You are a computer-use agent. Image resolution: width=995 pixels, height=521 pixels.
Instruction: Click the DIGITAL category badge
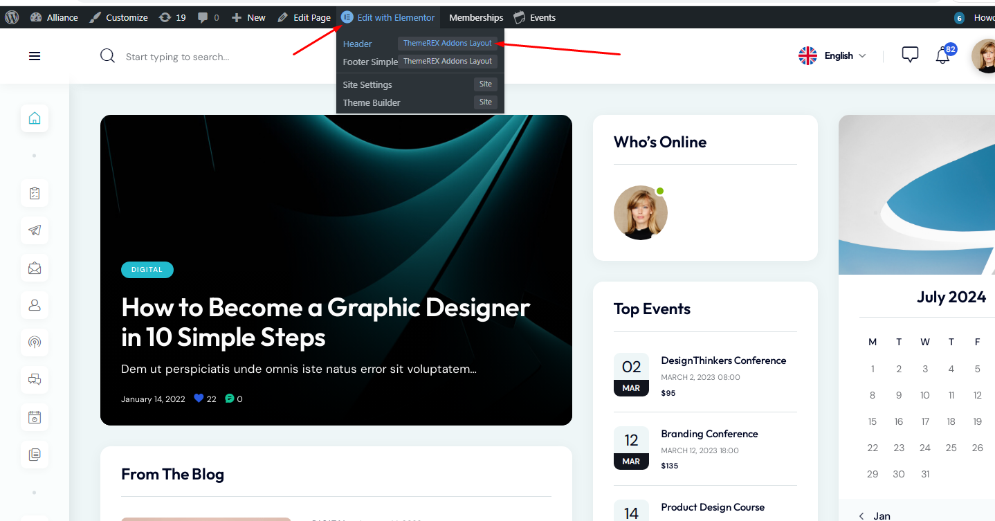147,270
